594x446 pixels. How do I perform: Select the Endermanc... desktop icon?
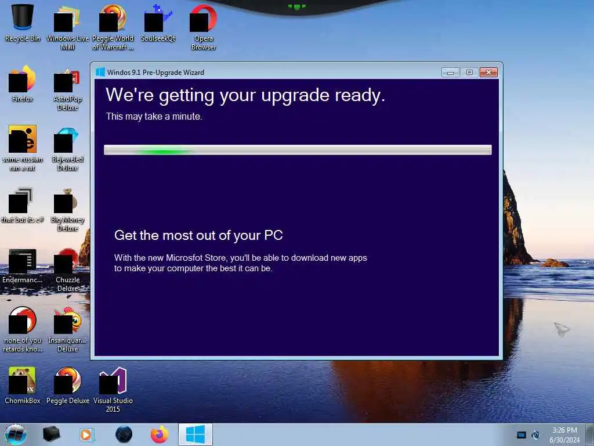click(23, 265)
